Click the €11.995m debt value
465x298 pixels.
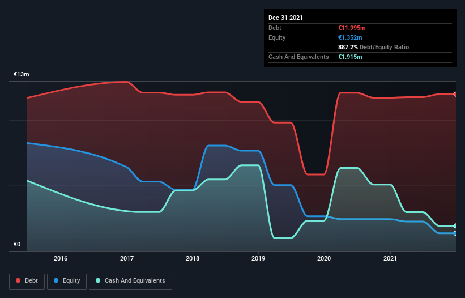352,28
